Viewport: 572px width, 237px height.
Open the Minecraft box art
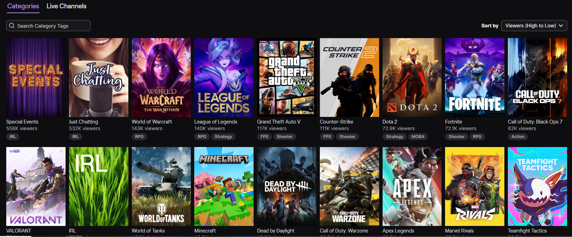click(224, 186)
